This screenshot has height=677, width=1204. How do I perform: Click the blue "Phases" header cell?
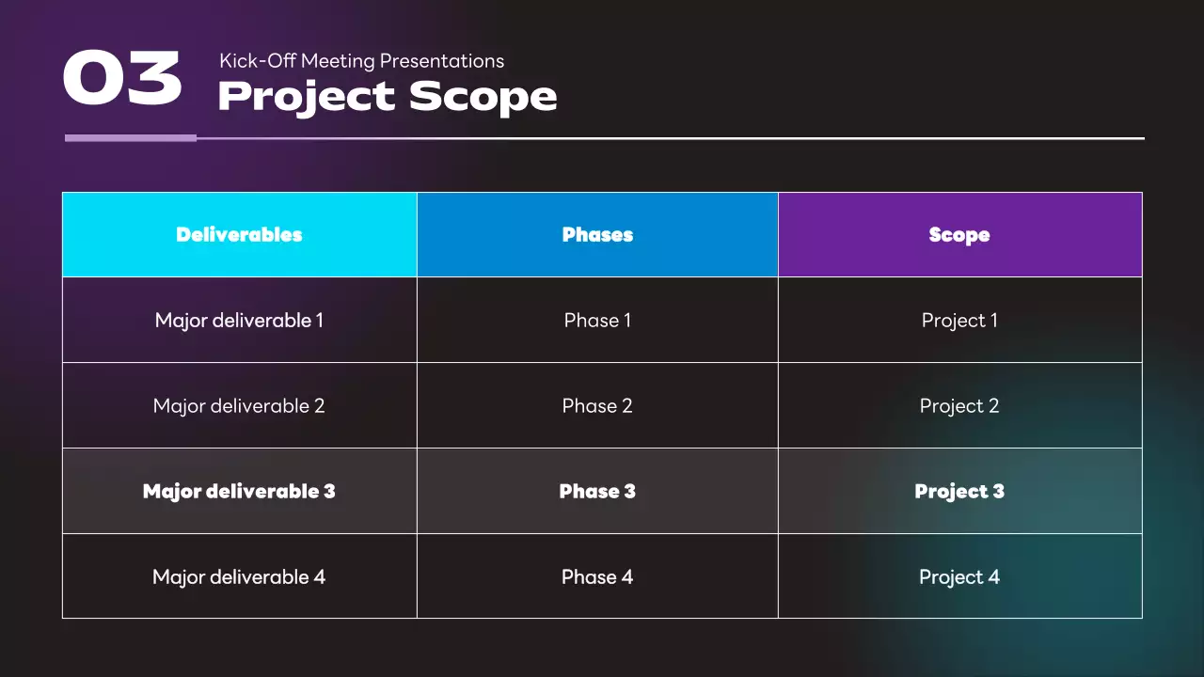(597, 235)
